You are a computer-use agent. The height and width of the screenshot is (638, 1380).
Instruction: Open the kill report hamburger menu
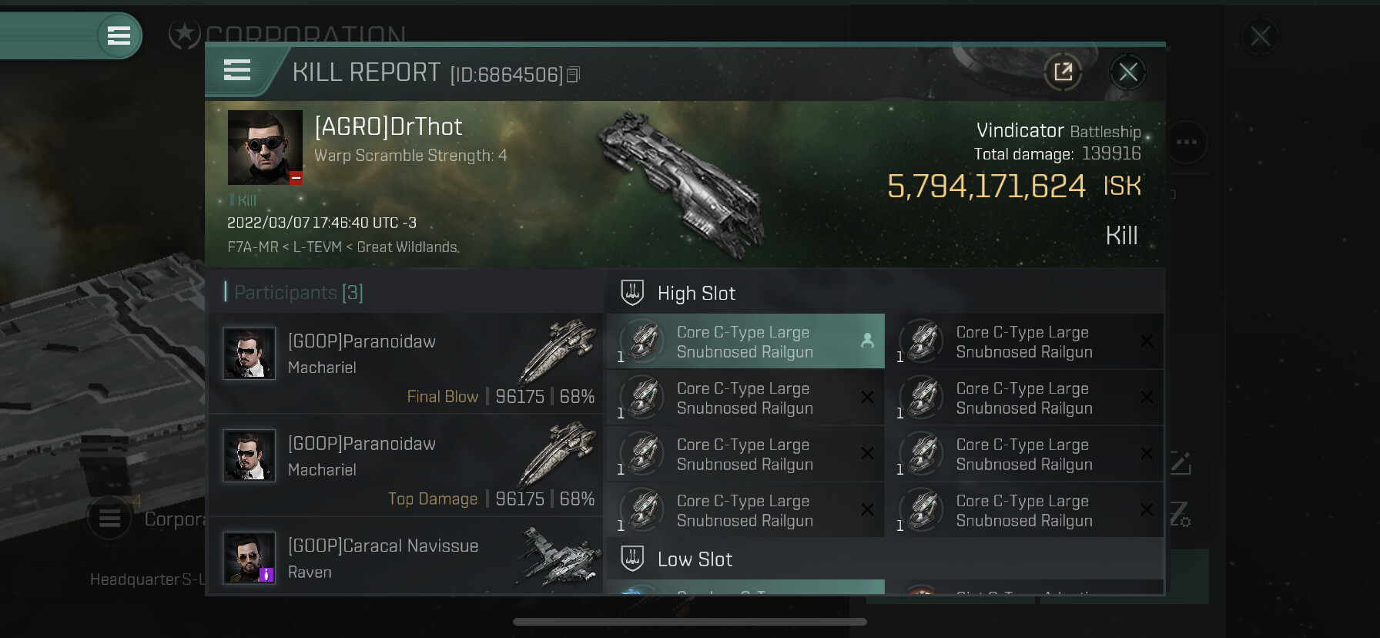[x=237, y=71]
